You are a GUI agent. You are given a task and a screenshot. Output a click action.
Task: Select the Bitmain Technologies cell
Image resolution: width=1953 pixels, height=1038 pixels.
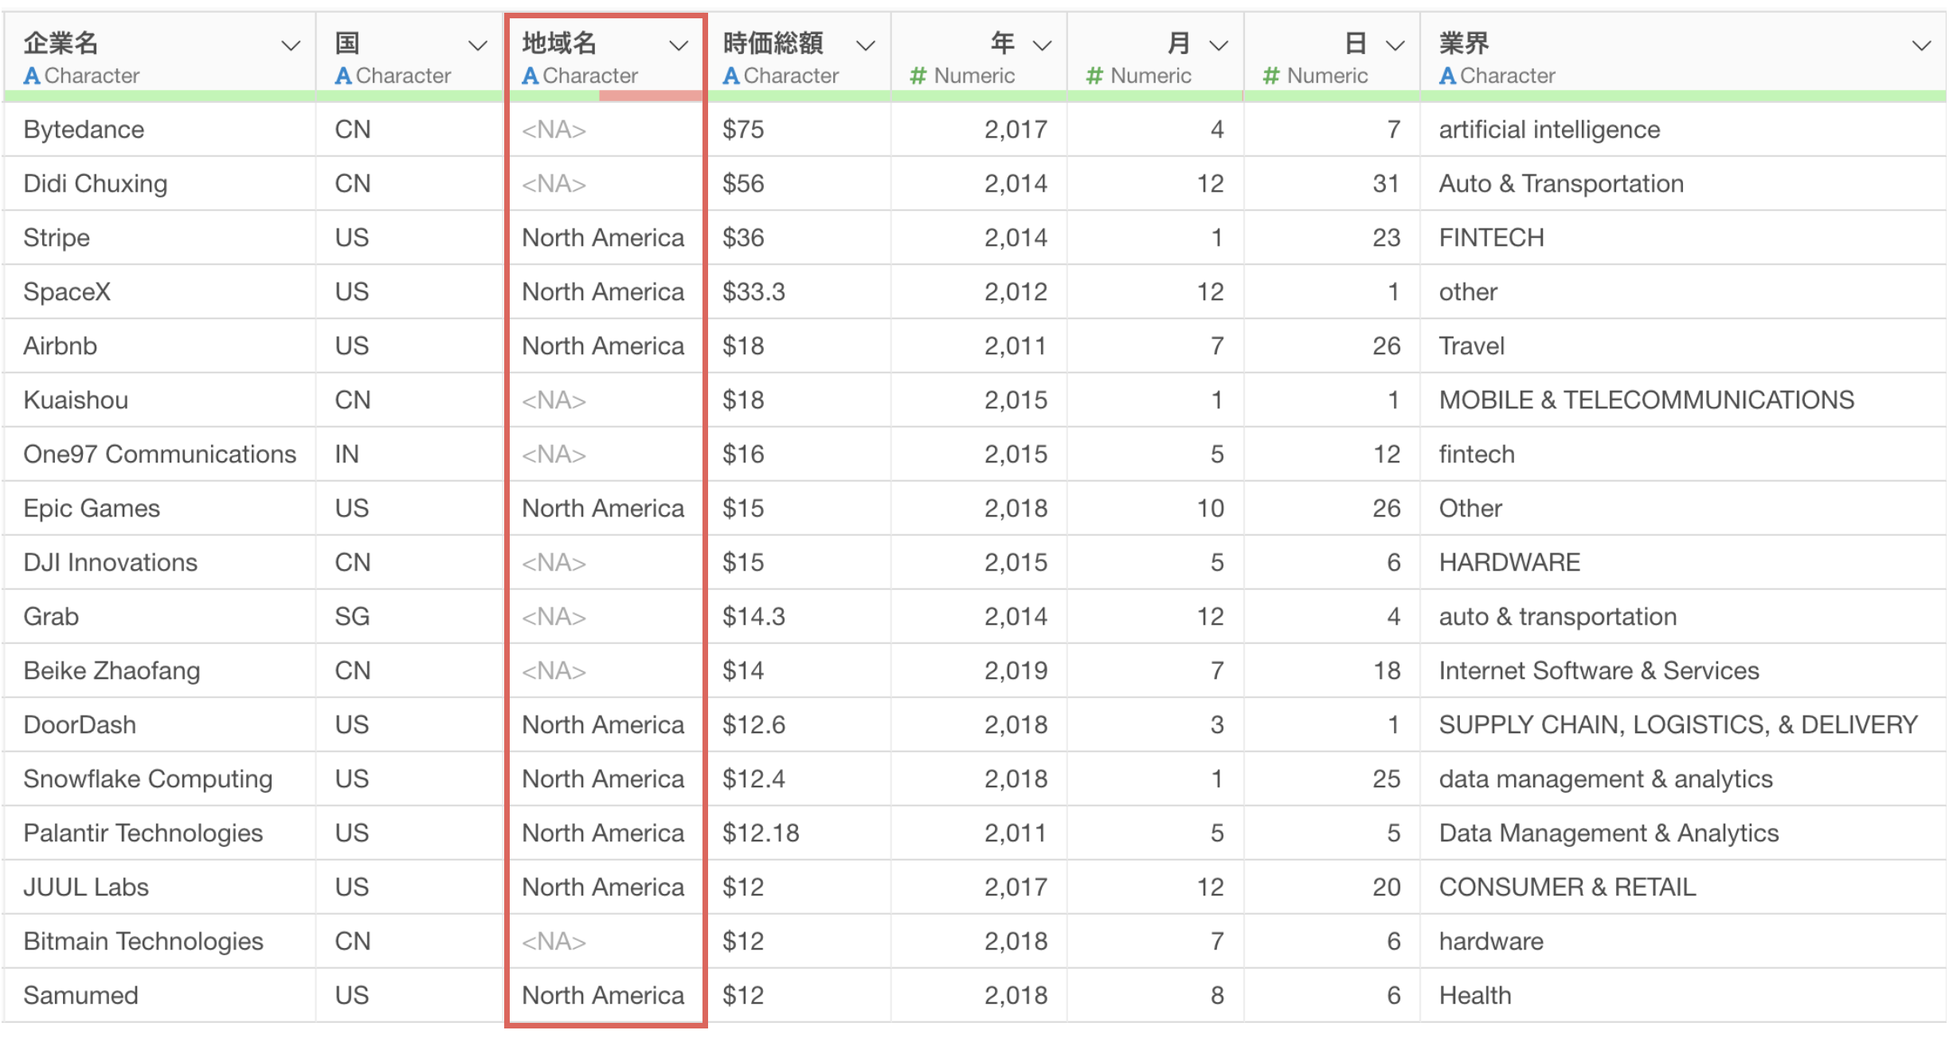coord(159,941)
